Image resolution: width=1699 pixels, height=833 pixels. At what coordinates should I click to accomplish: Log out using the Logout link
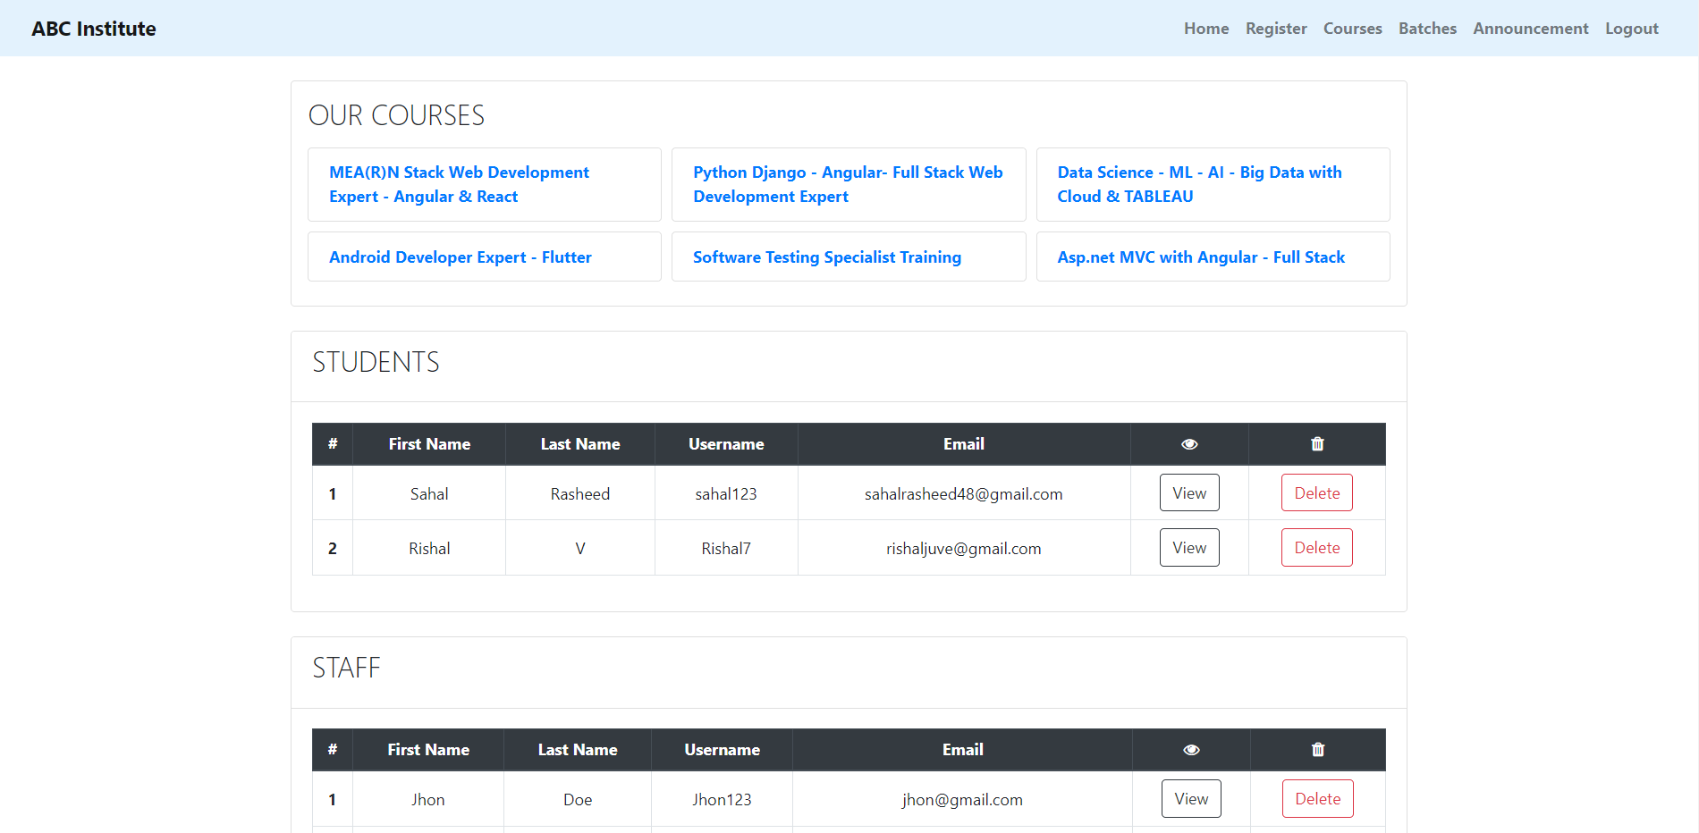point(1631,29)
